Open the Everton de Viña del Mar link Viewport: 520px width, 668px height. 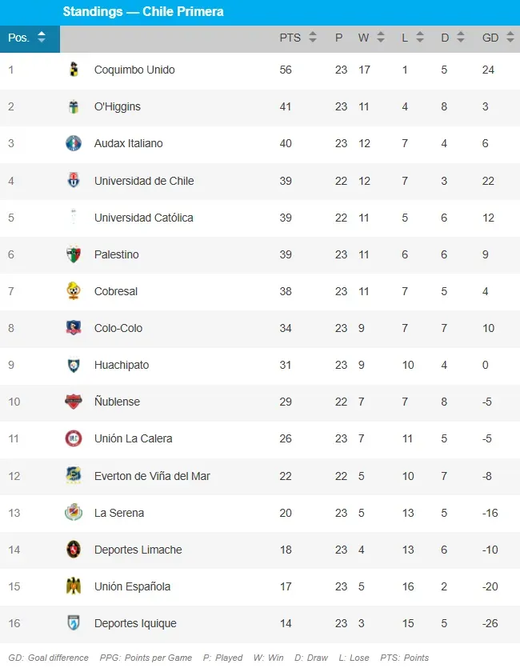(152, 476)
